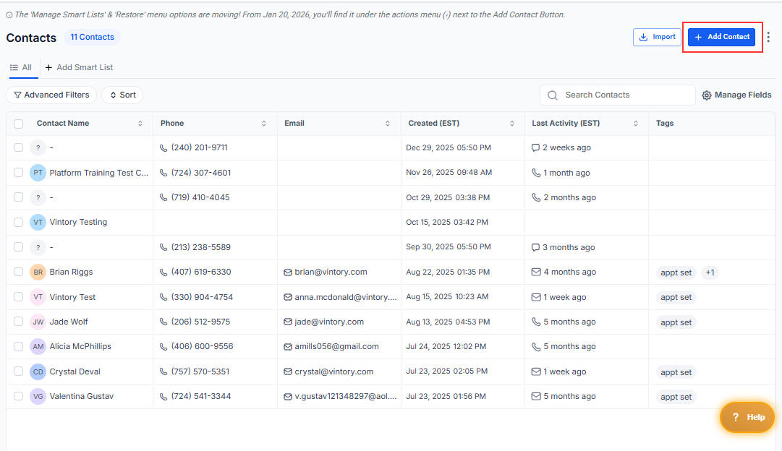The width and height of the screenshot is (782, 451).
Task: Click the email icon beside jade@vintory.com
Action: [x=288, y=322]
